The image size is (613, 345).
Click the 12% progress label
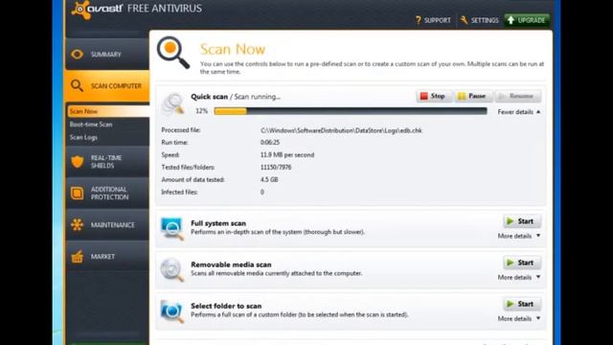(201, 111)
